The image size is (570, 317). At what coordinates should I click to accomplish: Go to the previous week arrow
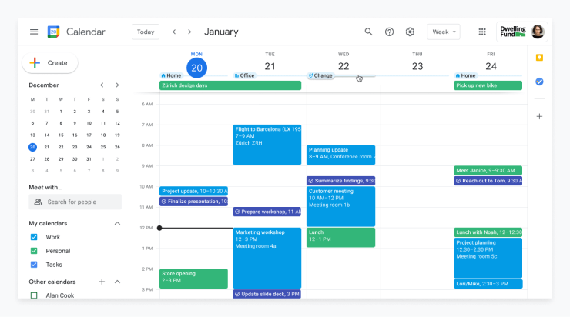(174, 32)
